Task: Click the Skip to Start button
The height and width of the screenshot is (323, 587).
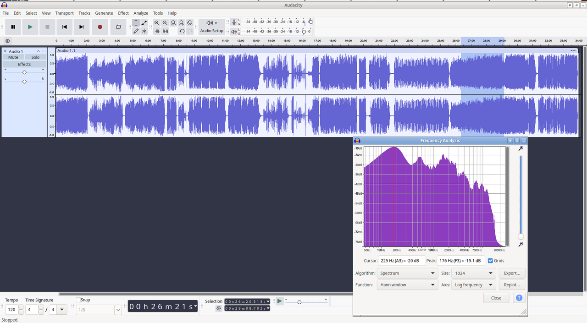Action: pos(65,27)
